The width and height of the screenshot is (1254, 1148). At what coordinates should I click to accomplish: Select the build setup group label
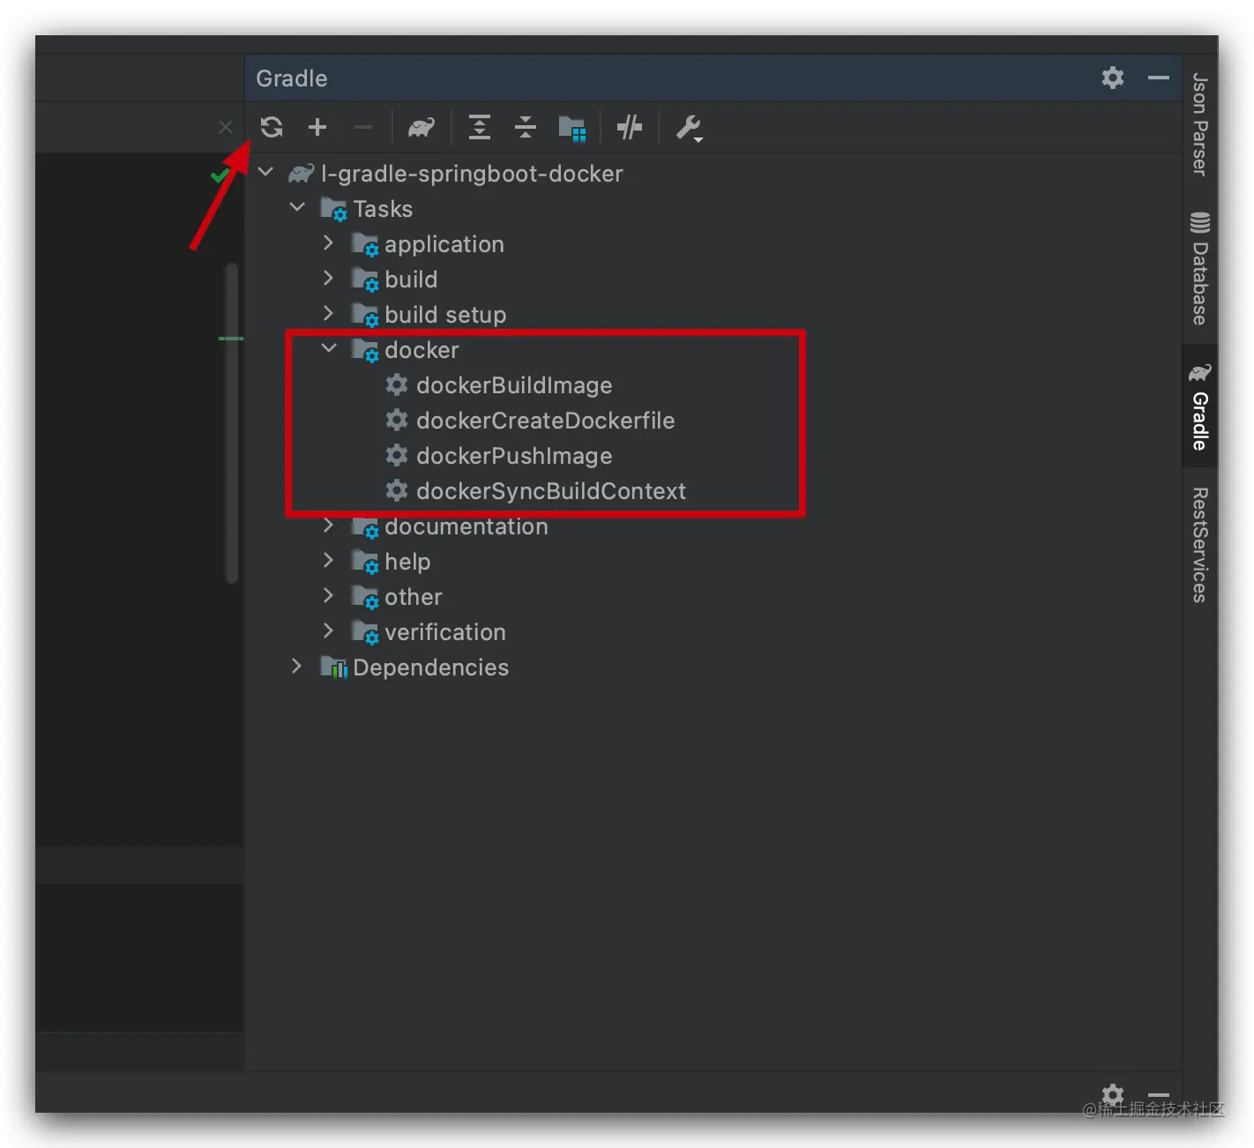(445, 315)
